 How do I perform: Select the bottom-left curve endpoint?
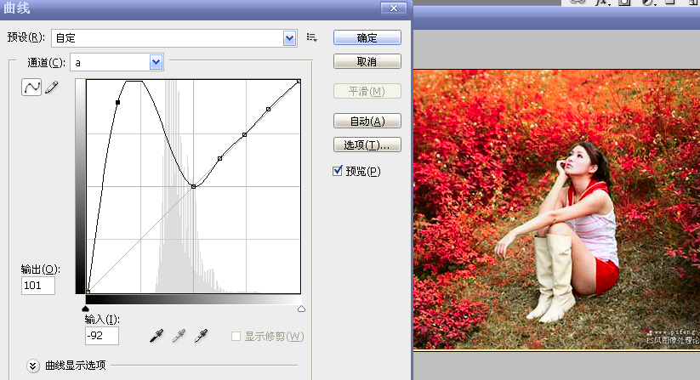click(88, 292)
